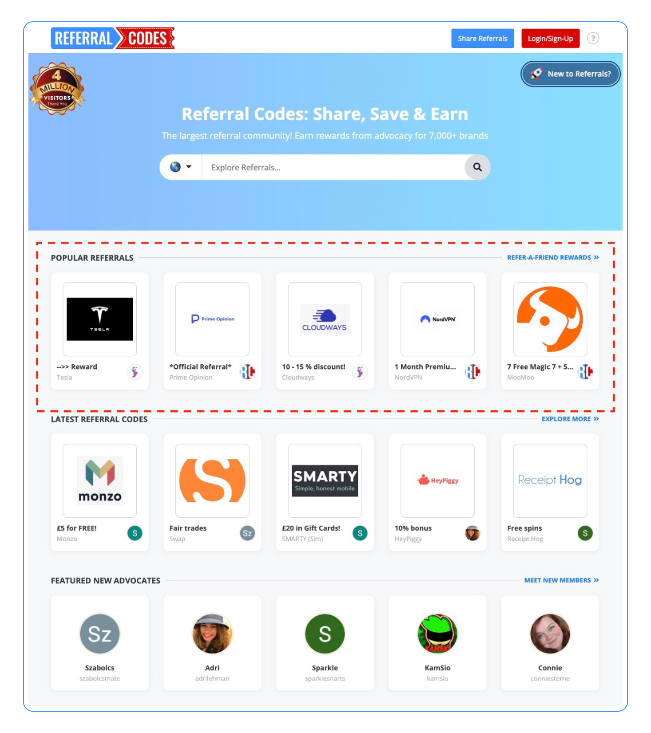This screenshot has width=651, height=733.
Task: Open the MooMoo orange logo tile
Action: pyautogui.click(x=550, y=319)
